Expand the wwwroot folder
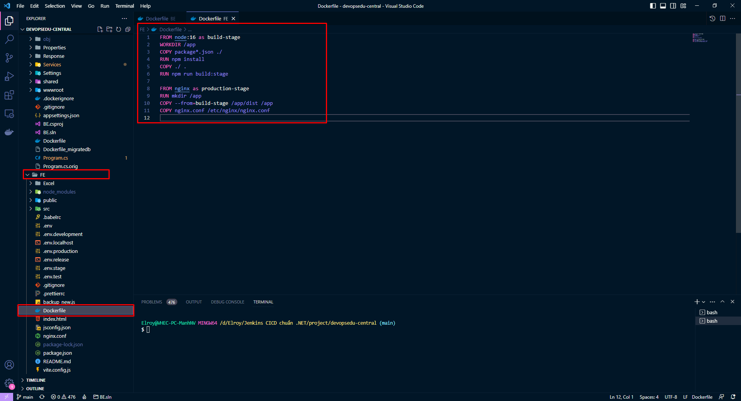Screen dimensions: 741x401 (53, 90)
